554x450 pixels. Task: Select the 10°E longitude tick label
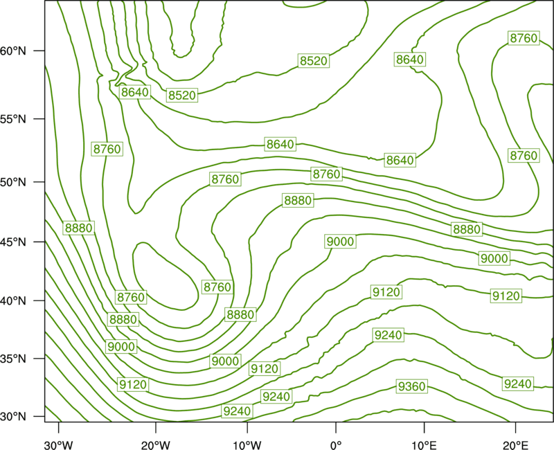[424, 445]
